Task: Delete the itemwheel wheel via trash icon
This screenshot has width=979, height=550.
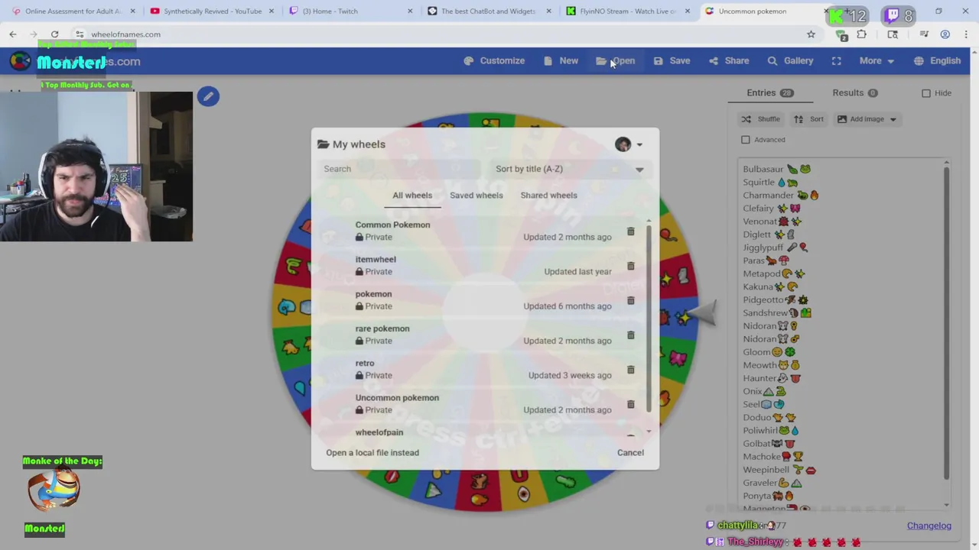Action: [x=630, y=266]
